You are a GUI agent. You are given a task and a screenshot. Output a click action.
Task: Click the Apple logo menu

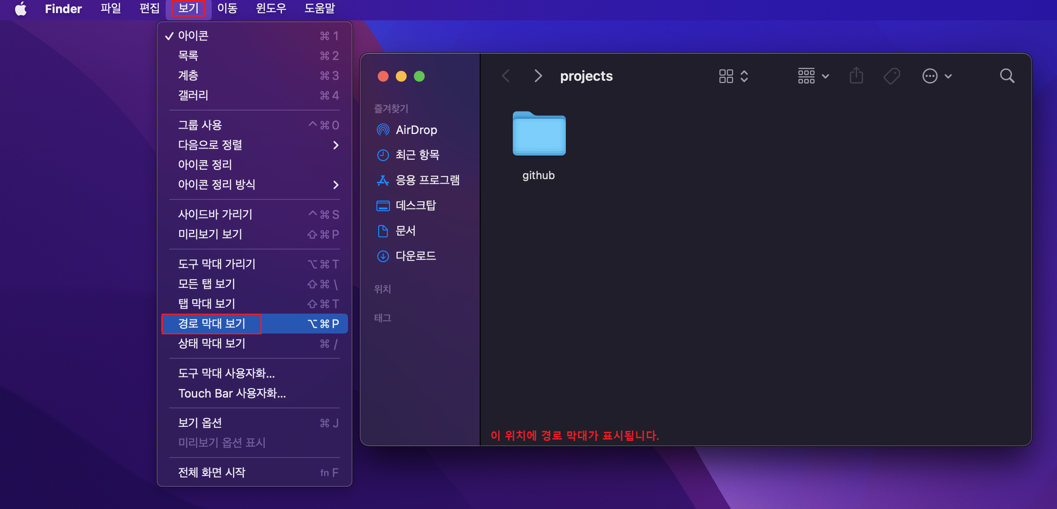[21, 9]
